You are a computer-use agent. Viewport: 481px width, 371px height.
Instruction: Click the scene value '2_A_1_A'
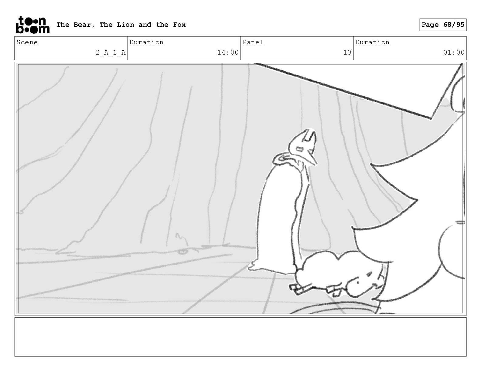[x=111, y=52]
